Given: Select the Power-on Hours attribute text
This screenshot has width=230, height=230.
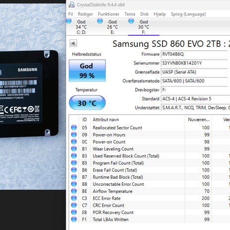Looking at the screenshot, I should [109, 135].
